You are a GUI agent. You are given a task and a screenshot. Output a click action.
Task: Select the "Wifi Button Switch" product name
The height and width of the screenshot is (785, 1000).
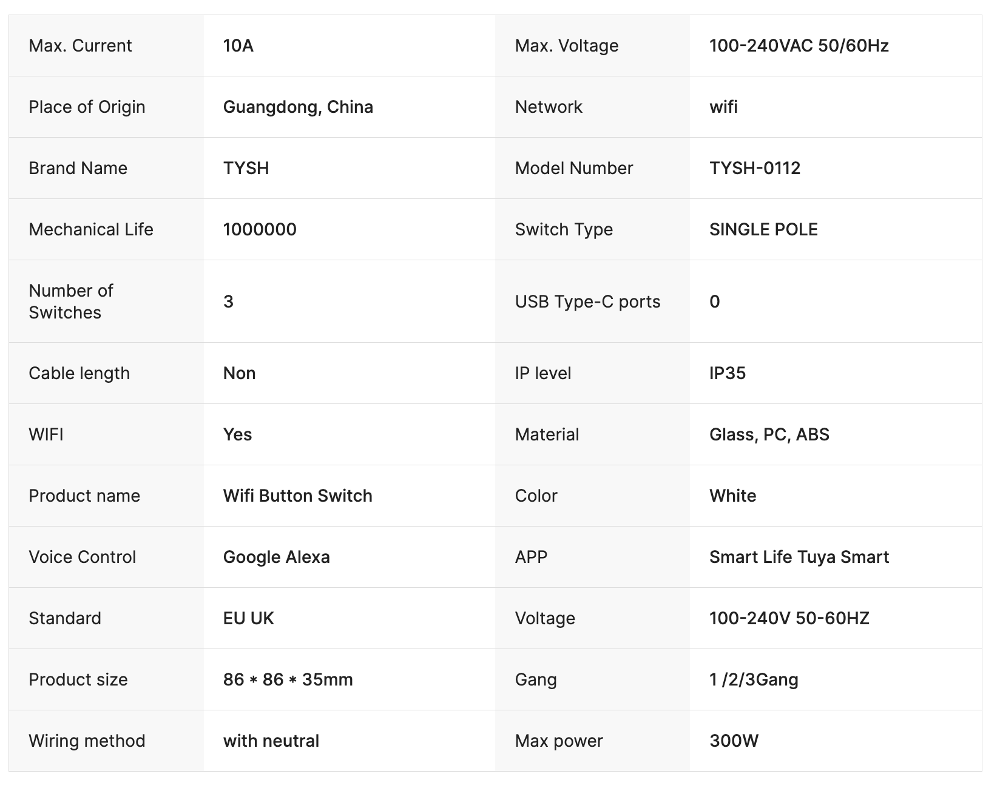coord(297,496)
